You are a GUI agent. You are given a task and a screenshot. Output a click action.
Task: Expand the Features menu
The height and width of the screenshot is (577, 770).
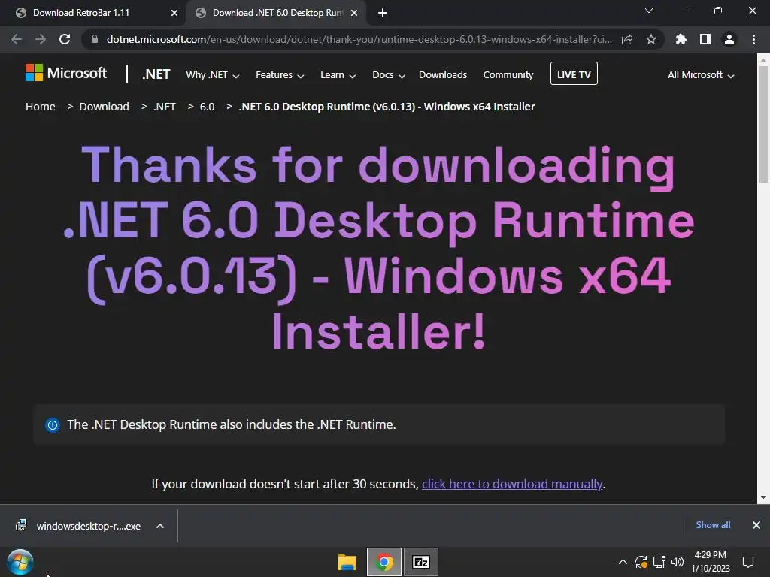coord(280,75)
